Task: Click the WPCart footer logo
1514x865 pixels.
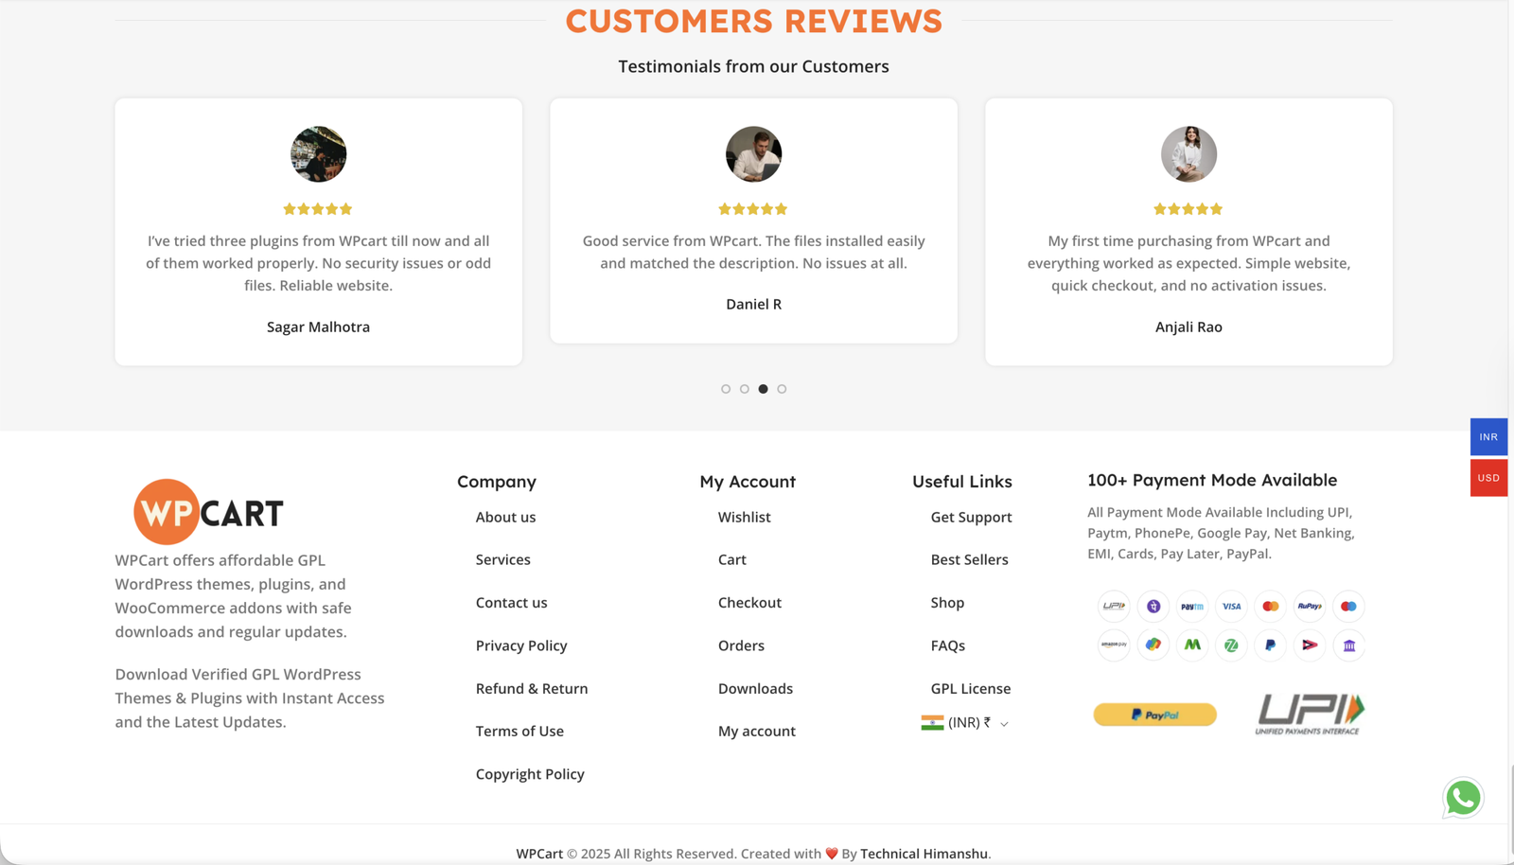Action: (x=209, y=512)
